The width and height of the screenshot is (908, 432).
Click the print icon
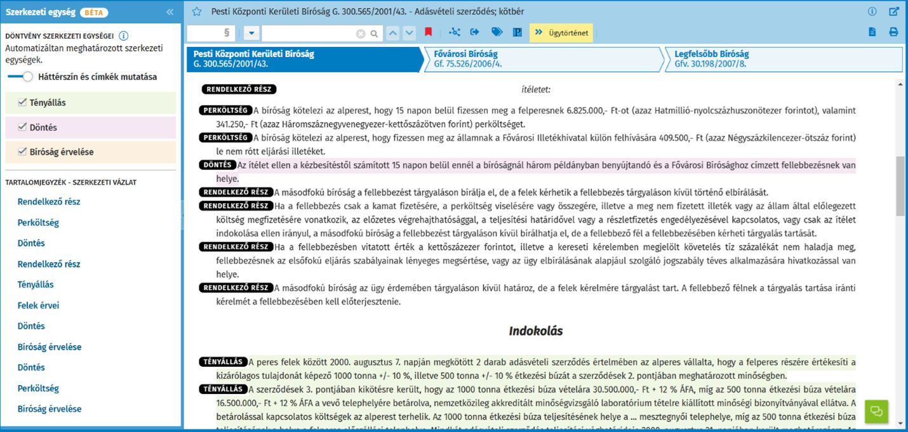click(893, 32)
